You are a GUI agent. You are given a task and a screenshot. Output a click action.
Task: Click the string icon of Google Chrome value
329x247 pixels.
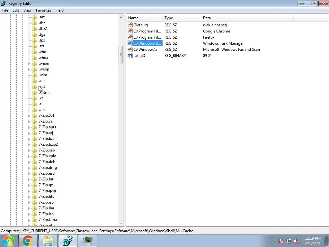pyautogui.click(x=130, y=31)
